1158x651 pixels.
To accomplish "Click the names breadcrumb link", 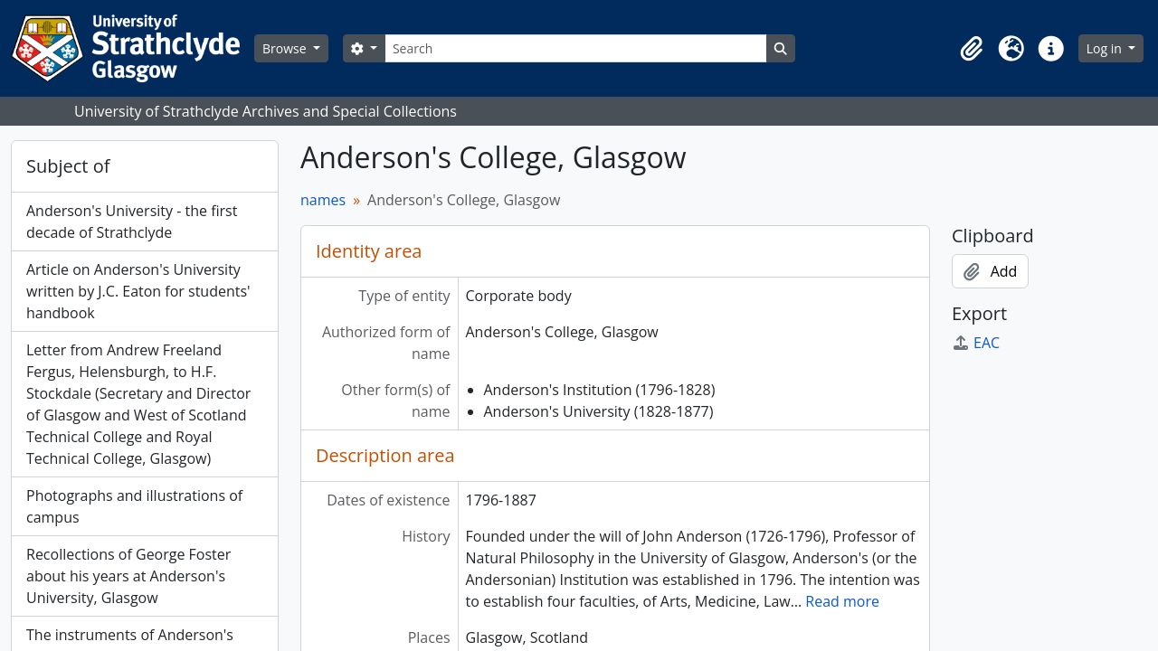I will [323, 200].
